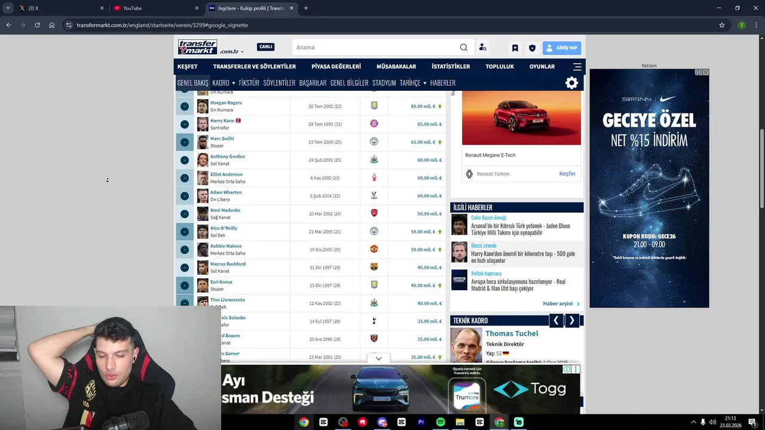The image size is (765, 430).
Task: Open Premiere Pro from the taskbar
Action: tap(421, 422)
